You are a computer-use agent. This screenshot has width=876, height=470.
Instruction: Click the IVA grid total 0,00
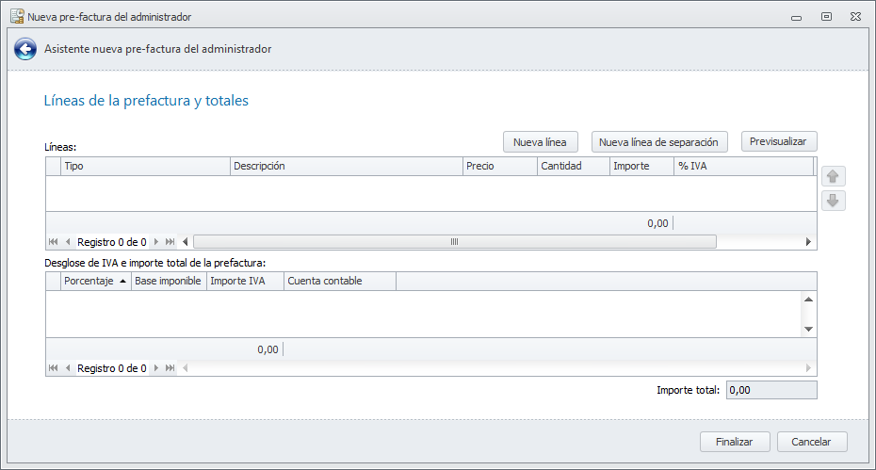click(x=268, y=349)
